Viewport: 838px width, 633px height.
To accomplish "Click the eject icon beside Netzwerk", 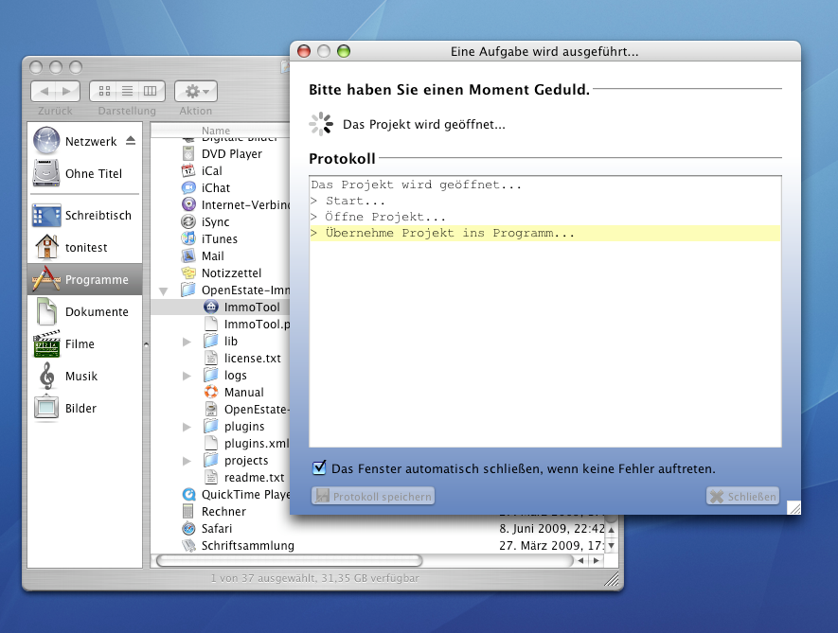I will coord(131,141).
